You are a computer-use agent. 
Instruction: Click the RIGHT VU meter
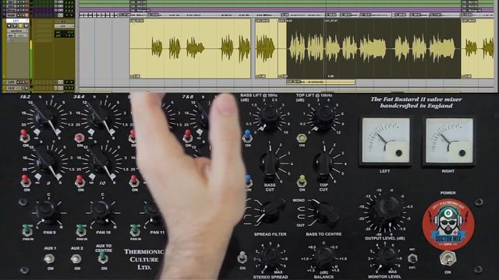point(449,141)
